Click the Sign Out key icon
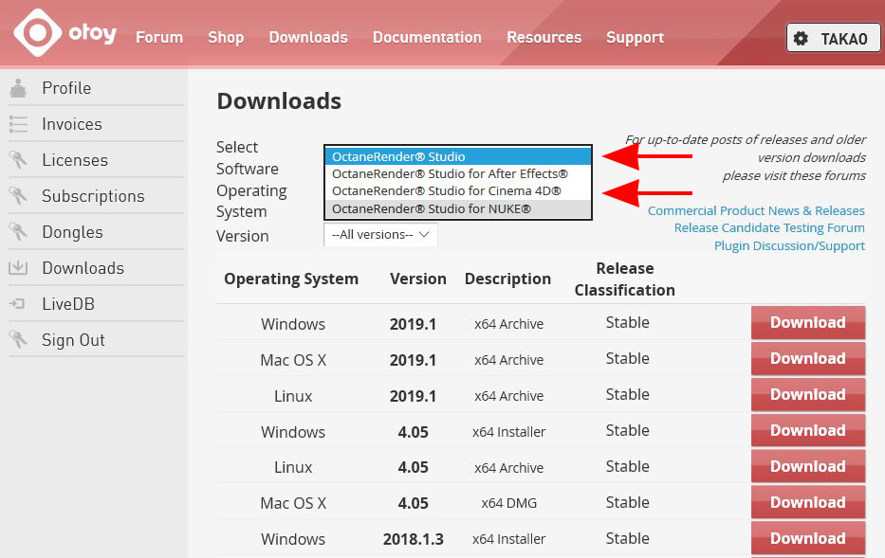The image size is (885, 558). pyautogui.click(x=18, y=340)
